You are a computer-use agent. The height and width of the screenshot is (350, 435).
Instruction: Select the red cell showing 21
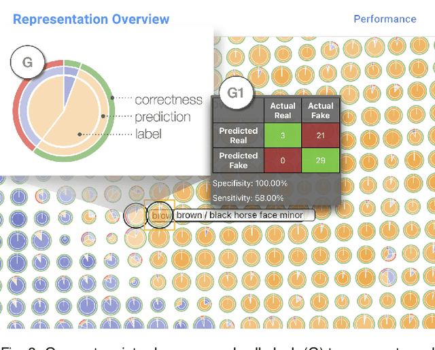click(x=321, y=137)
